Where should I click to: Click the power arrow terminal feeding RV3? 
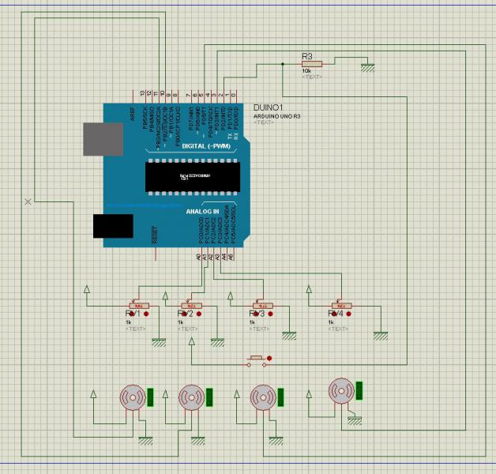(x=231, y=295)
